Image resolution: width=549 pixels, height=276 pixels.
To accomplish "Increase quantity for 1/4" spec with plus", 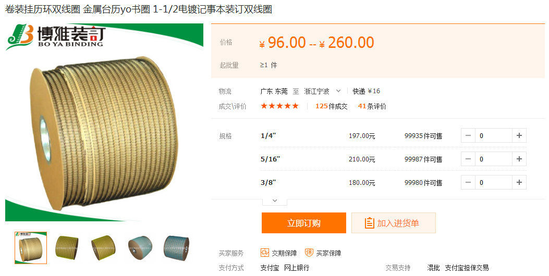I will 519,135.
